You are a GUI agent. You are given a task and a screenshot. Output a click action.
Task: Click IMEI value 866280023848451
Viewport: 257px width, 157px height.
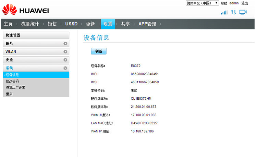coord(145,74)
